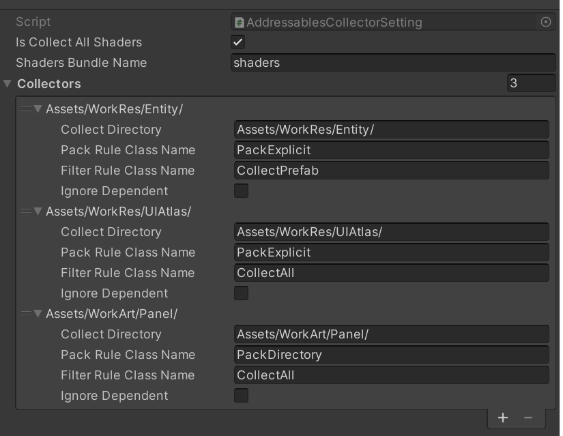Viewport: 563px width, 436px height.
Task: Enable Ignore Dependent for the Entity collector
Action: pos(241,191)
